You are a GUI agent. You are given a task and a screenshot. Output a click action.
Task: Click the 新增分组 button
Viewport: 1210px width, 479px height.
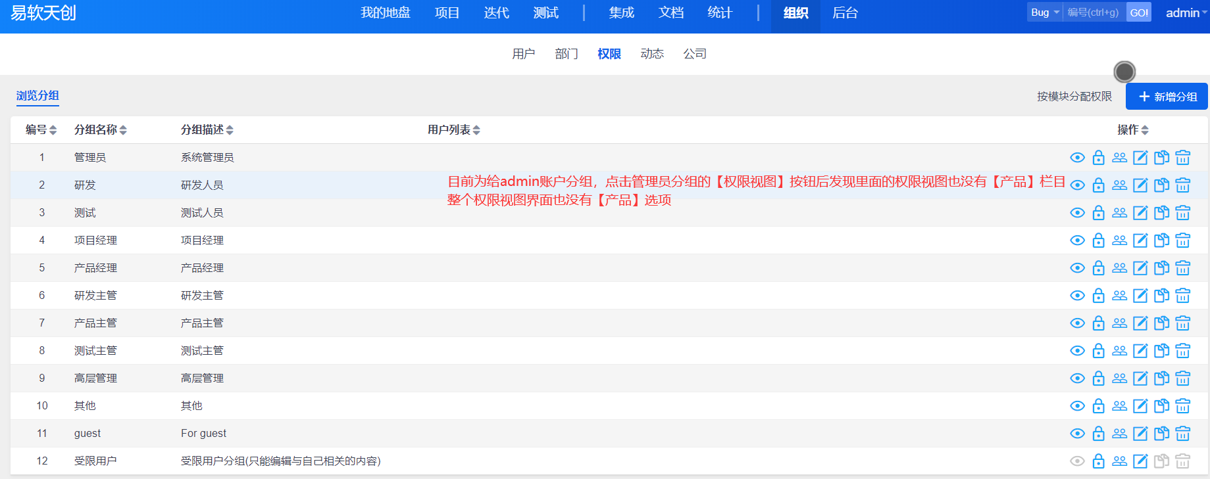tap(1167, 97)
